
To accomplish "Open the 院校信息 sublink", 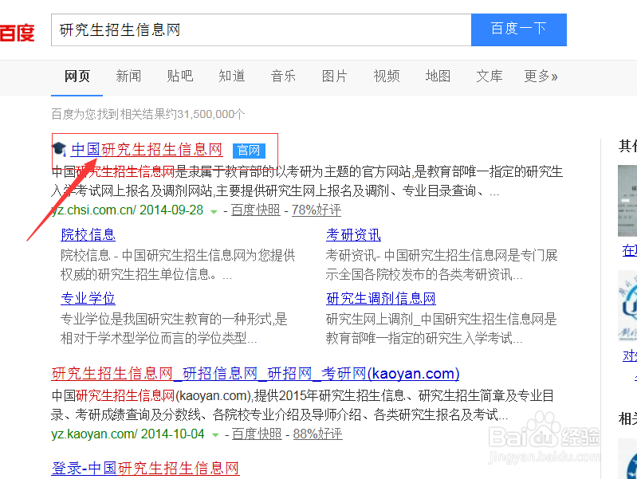I will coord(88,234).
